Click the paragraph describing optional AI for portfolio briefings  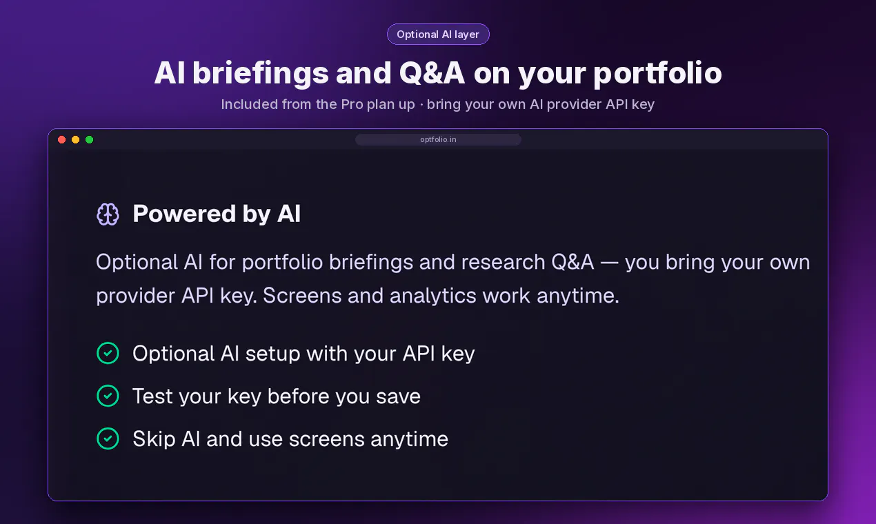[452, 279]
